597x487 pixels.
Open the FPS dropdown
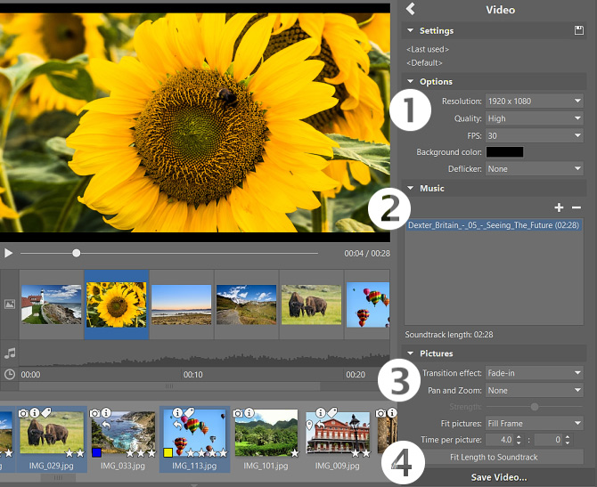tap(534, 136)
